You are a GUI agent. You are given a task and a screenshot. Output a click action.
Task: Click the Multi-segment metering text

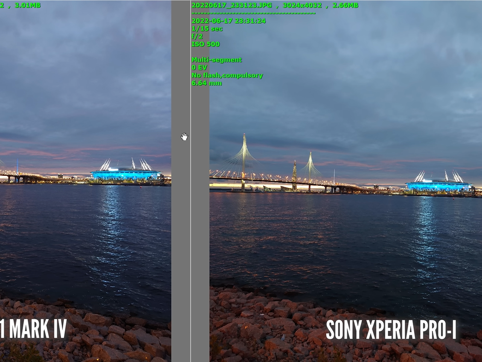(x=217, y=60)
